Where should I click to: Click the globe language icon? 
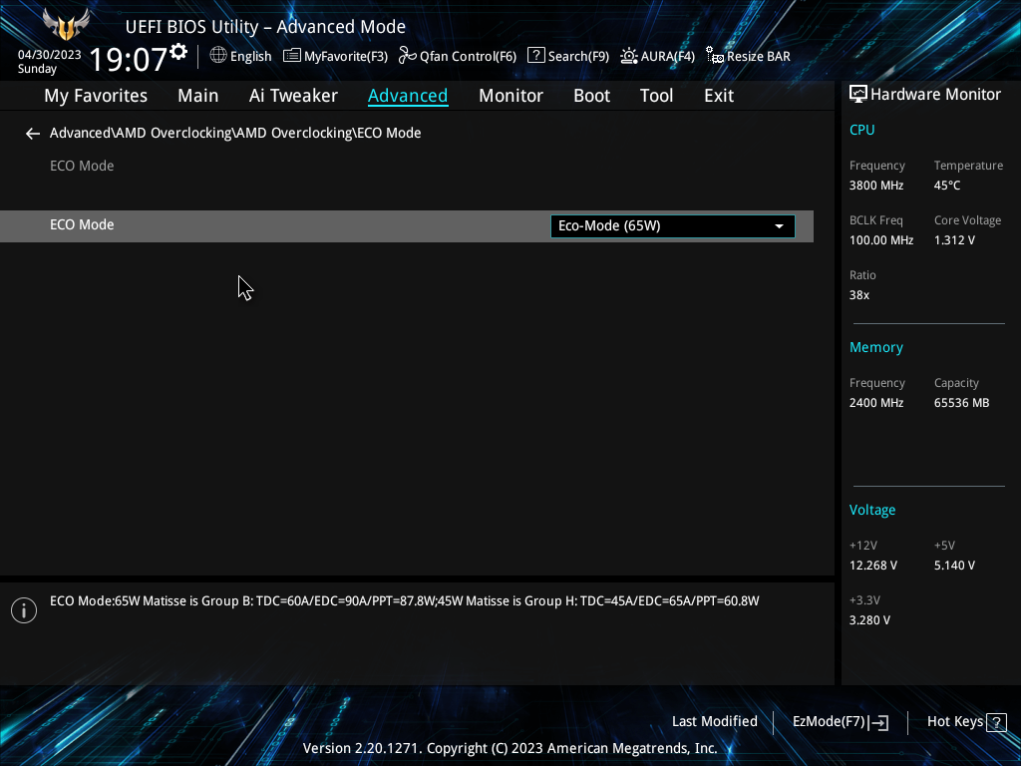pos(218,56)
